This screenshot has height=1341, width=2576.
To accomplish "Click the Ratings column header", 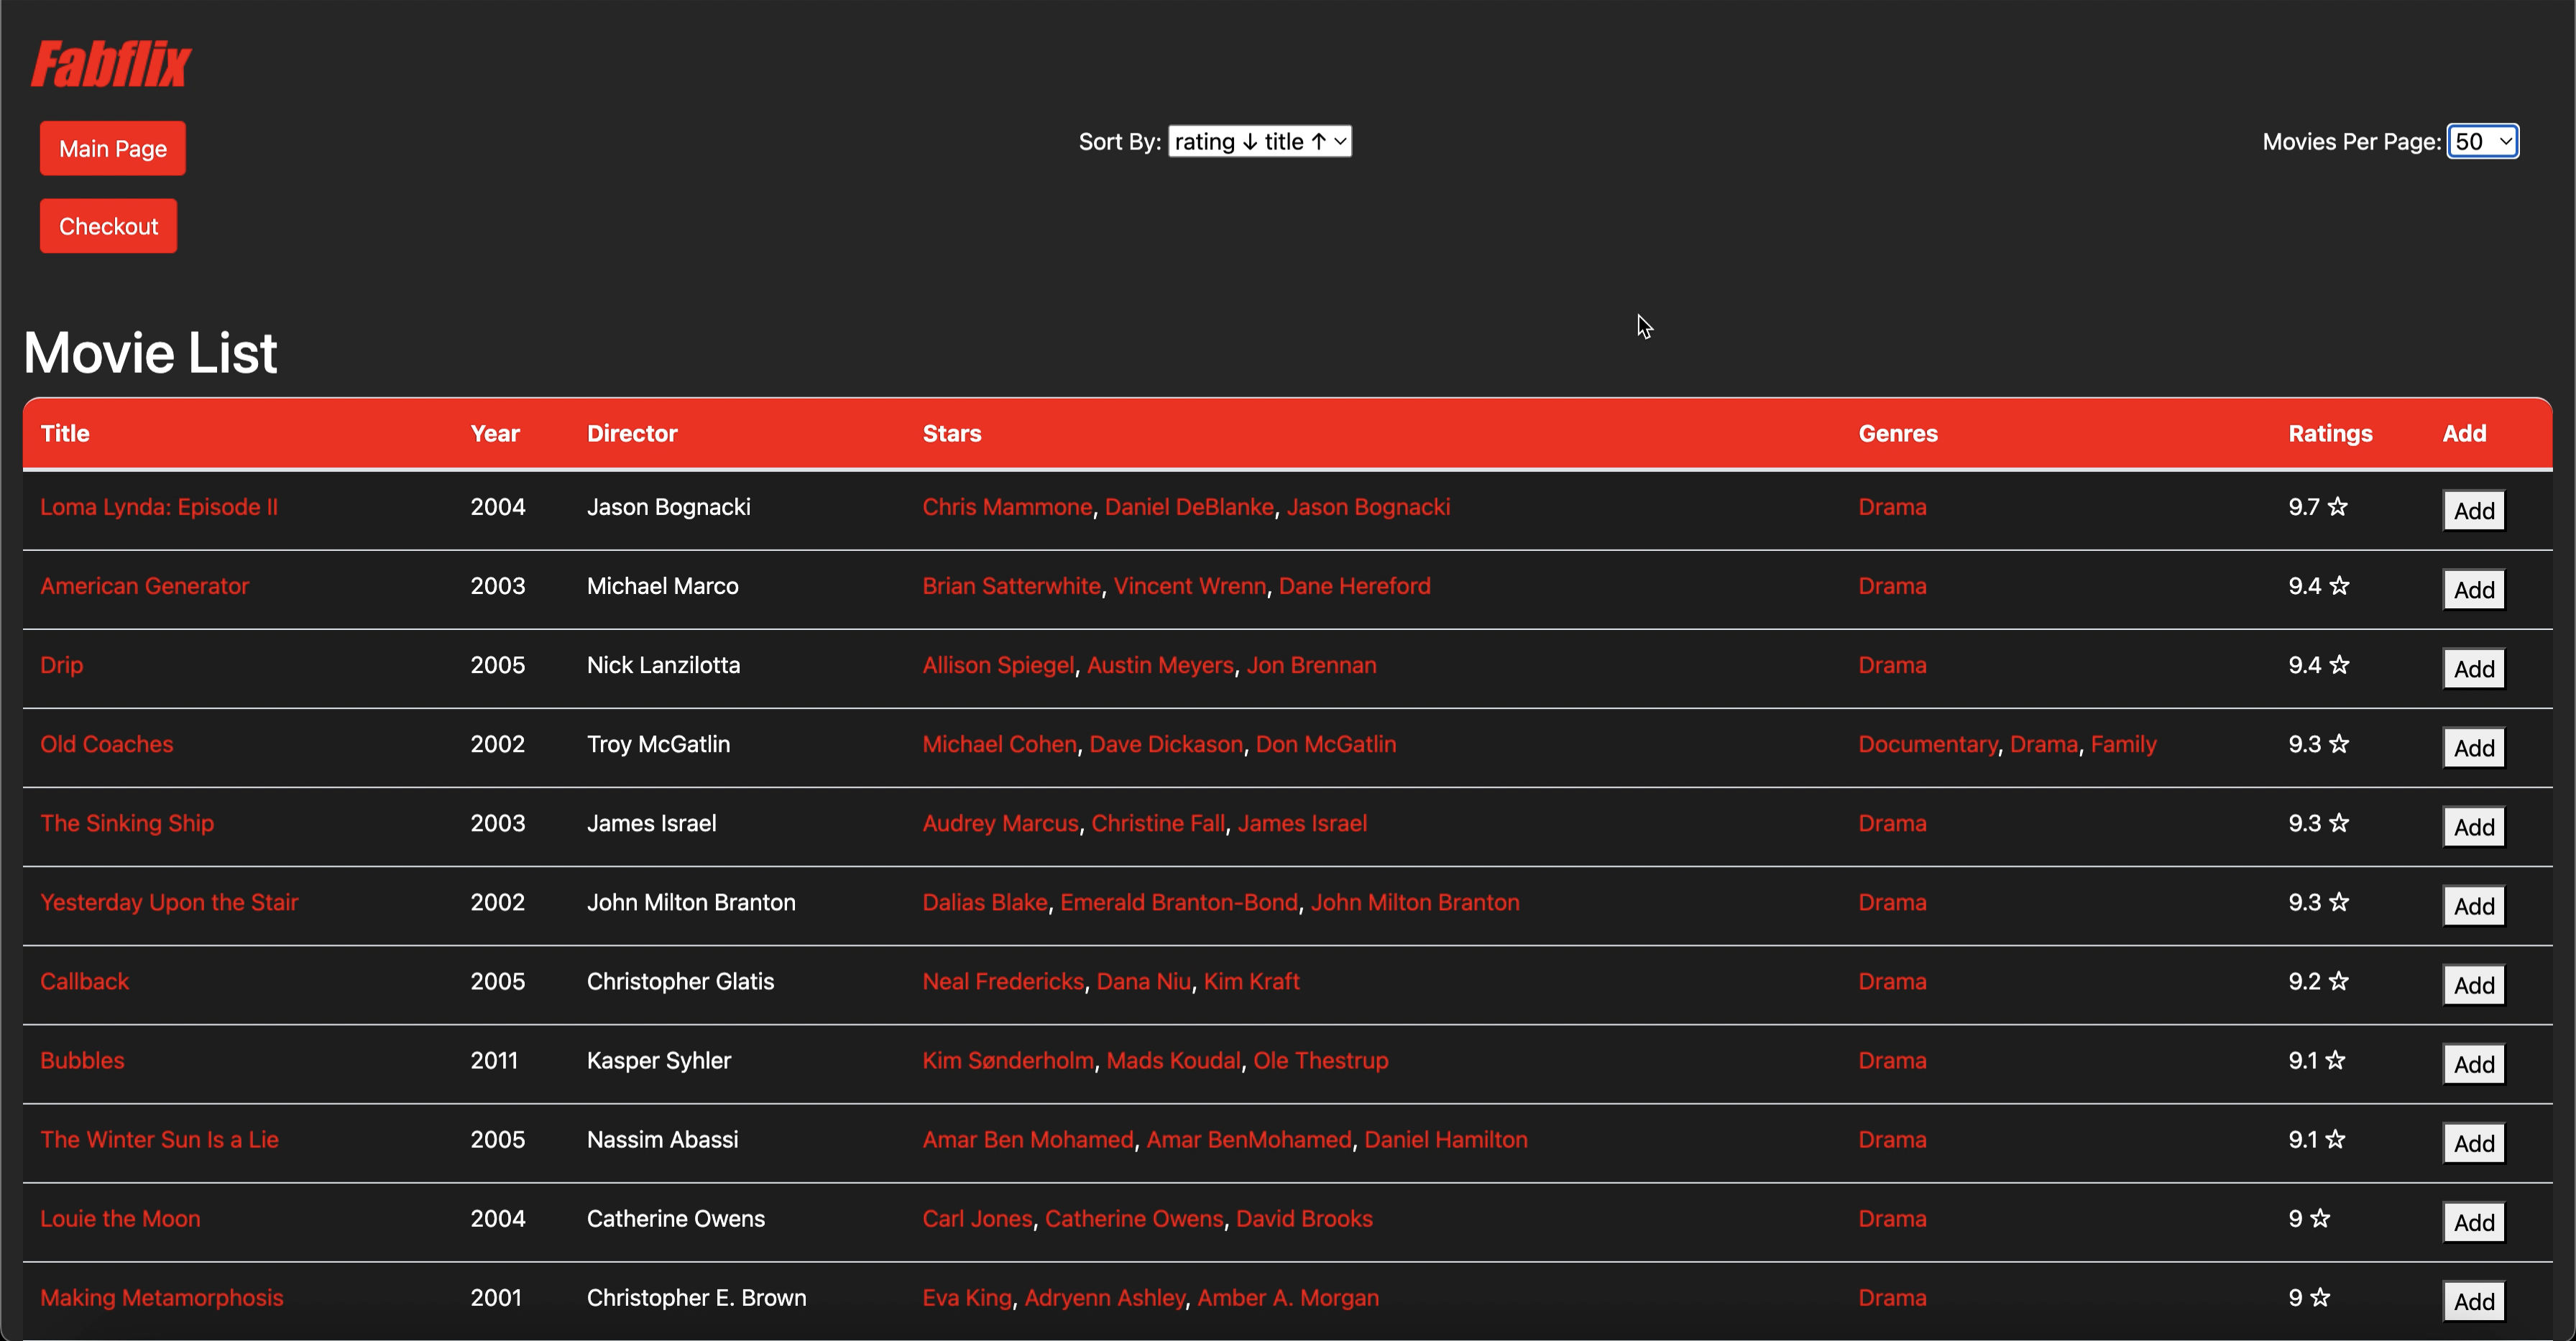I will pos(2330,434).
